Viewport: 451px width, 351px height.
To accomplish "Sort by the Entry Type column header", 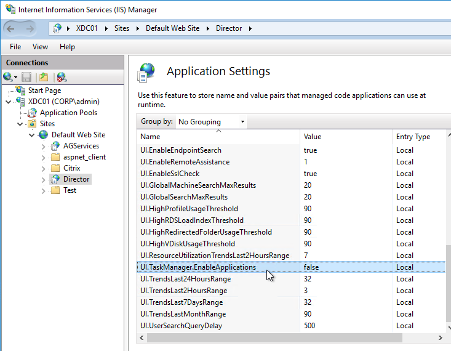I will click(419, 137).
